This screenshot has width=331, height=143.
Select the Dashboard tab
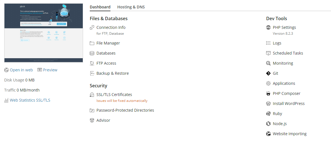click(100, 7)
